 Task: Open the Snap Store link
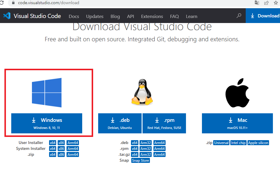140,161
